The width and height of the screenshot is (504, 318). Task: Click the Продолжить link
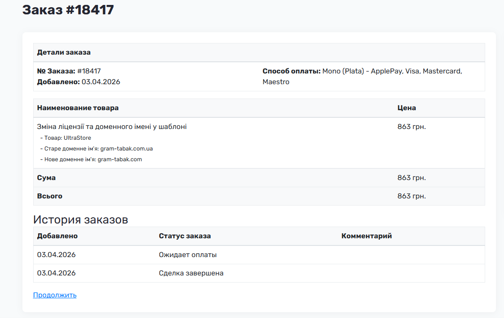pyautogui.click(x=55, y=295)
